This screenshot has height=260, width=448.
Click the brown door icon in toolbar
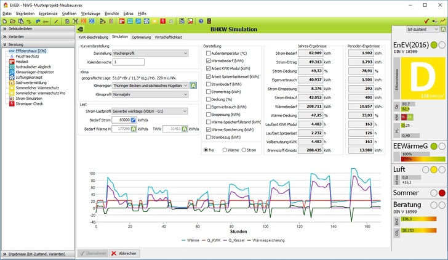209,21
